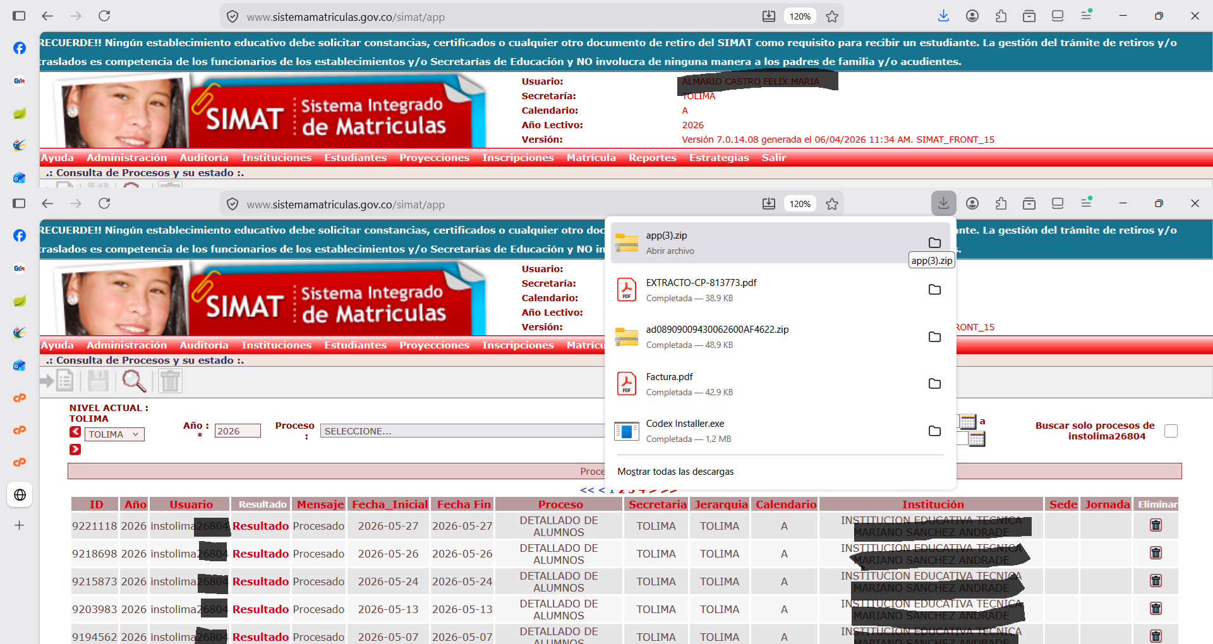Click the 120% zoom badge in the lower address bar

(x=800, y=204)
